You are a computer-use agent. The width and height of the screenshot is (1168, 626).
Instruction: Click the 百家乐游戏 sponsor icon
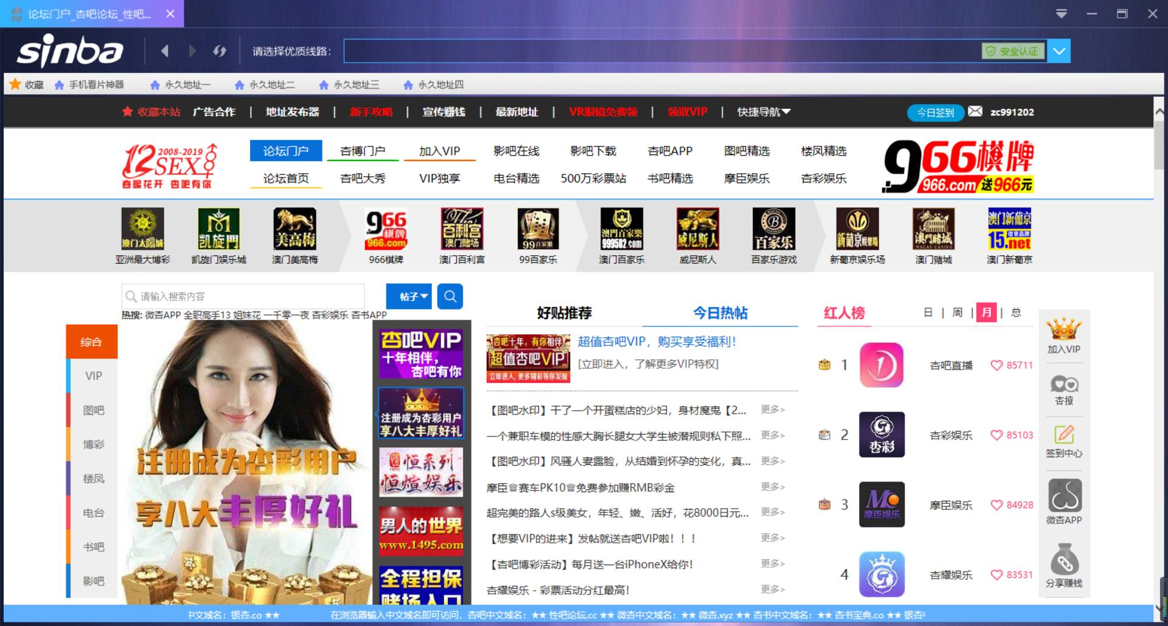(774, 229)
